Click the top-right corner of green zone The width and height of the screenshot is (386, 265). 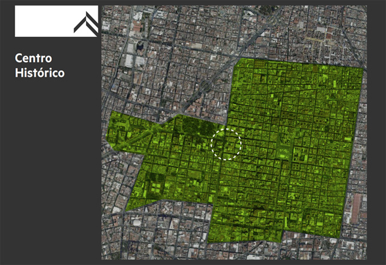coord(363,68)
